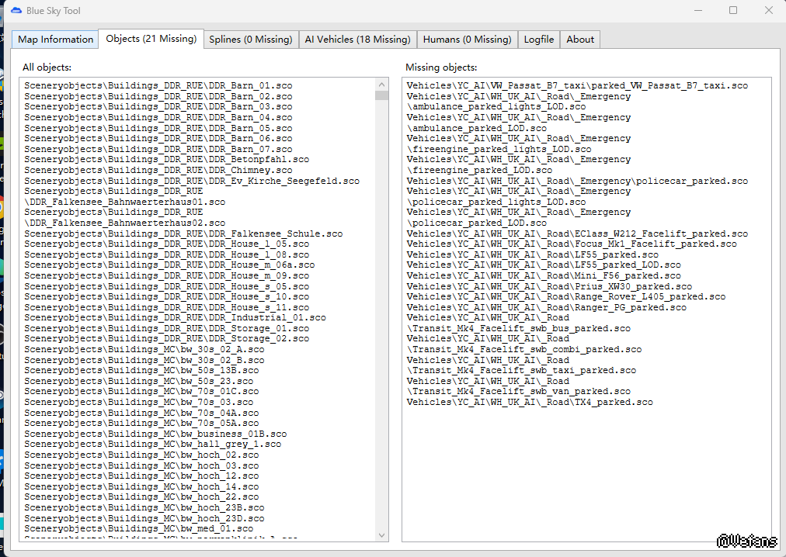The image size is (786, 557).
Task: Open the Logfile tab
Action: tap(538, 40)
